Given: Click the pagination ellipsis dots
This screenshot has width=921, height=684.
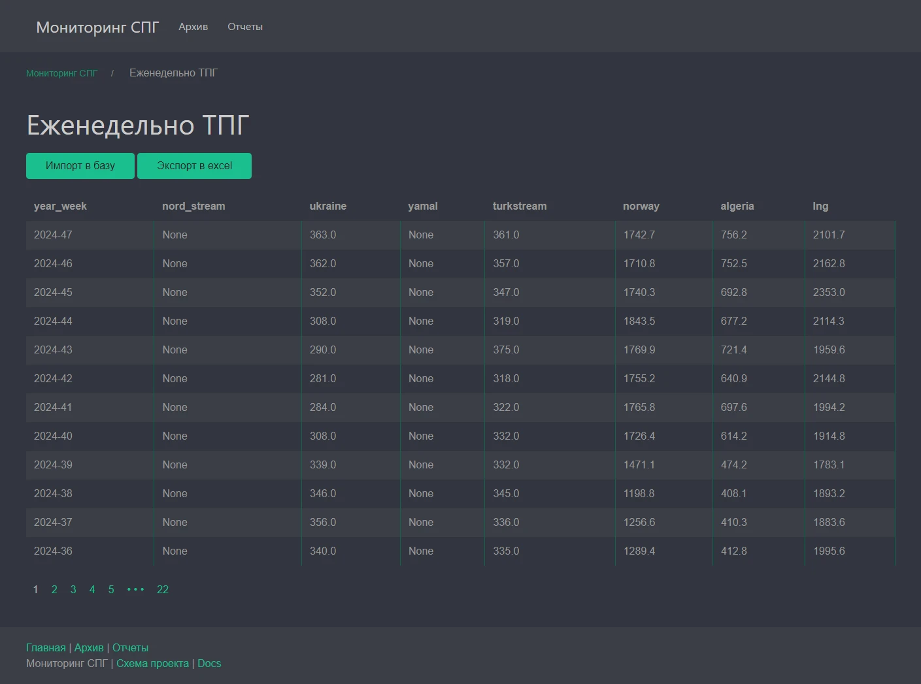Looking at the screenshot, I should coord(135,589).
